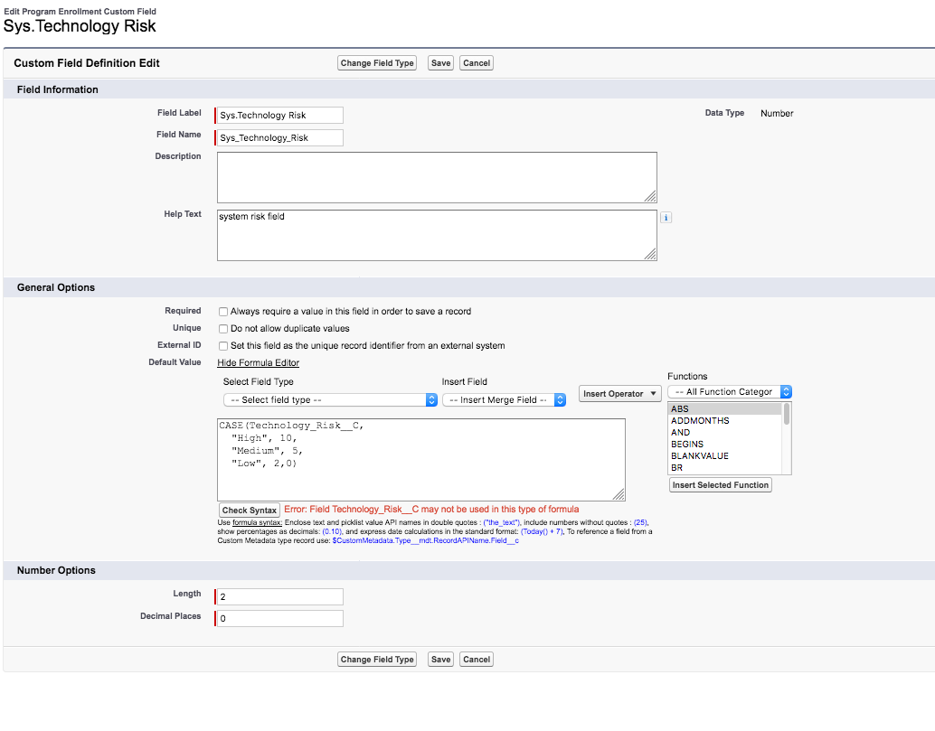Click Insert Selected Function button
935x731 pixels.
721,485
